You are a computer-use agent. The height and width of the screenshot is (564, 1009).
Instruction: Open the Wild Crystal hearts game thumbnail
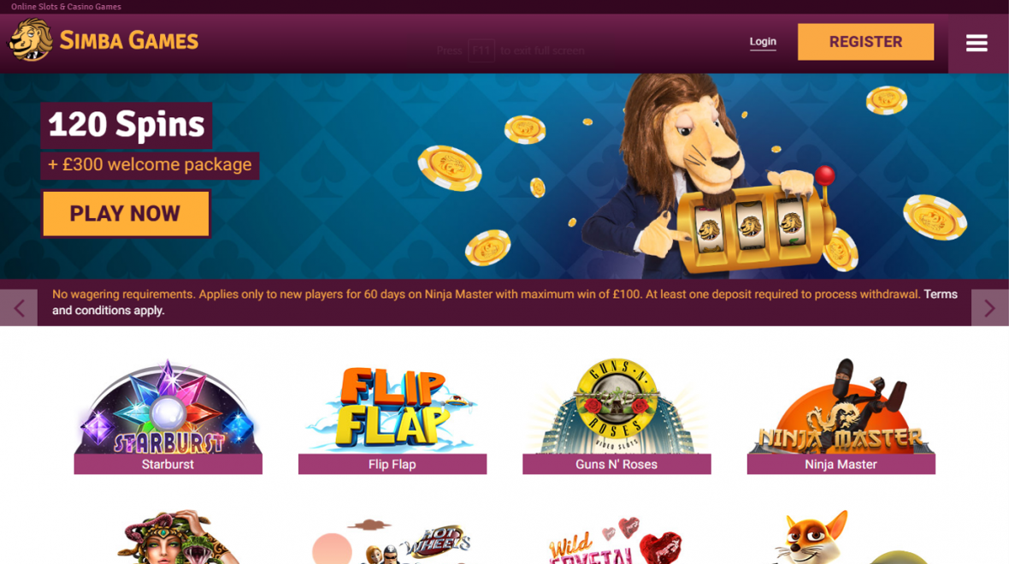616,539
